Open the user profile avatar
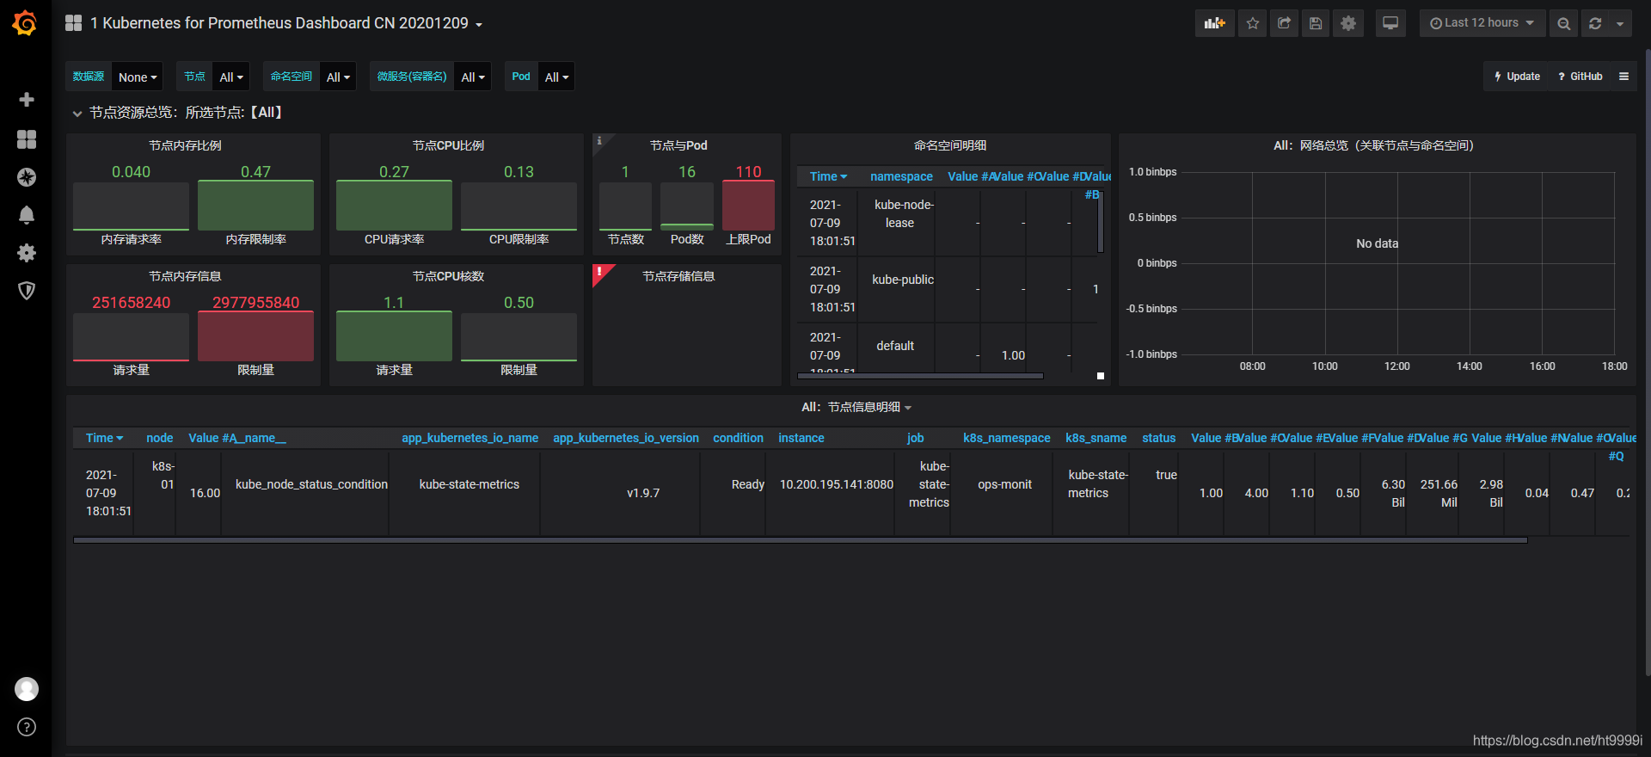The width and height of the screenshot is (1651, 757). tap(27, 689)
